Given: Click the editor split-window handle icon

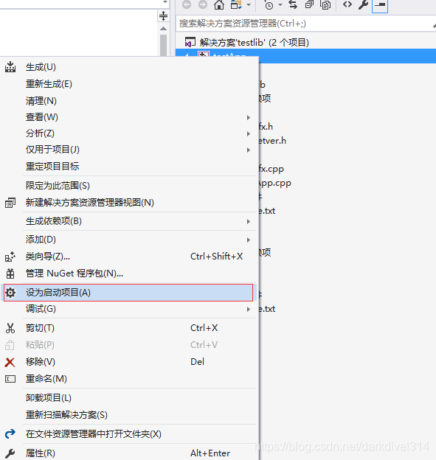Looking at the screenshot, I should coord(163,15).
